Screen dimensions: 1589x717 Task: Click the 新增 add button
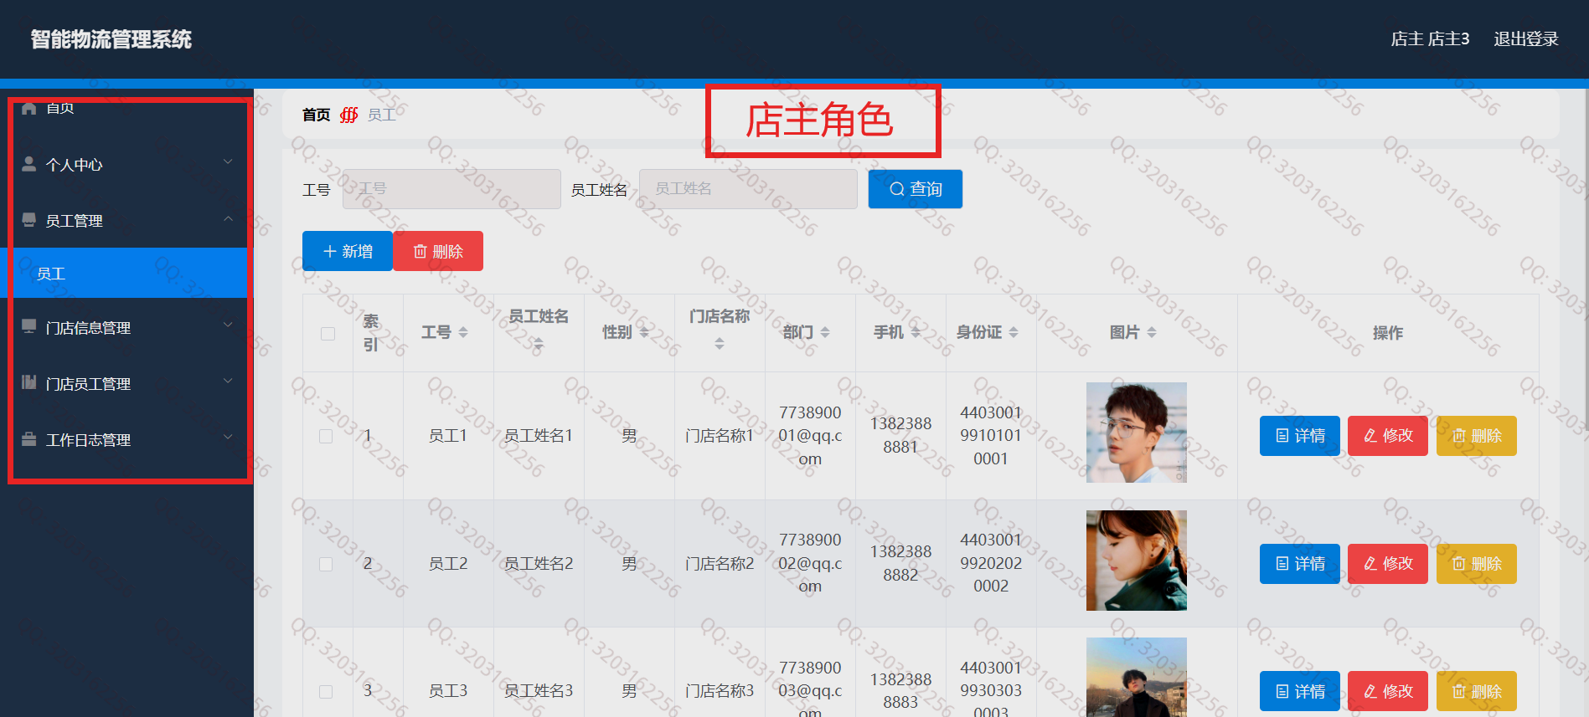coord(347,251)
